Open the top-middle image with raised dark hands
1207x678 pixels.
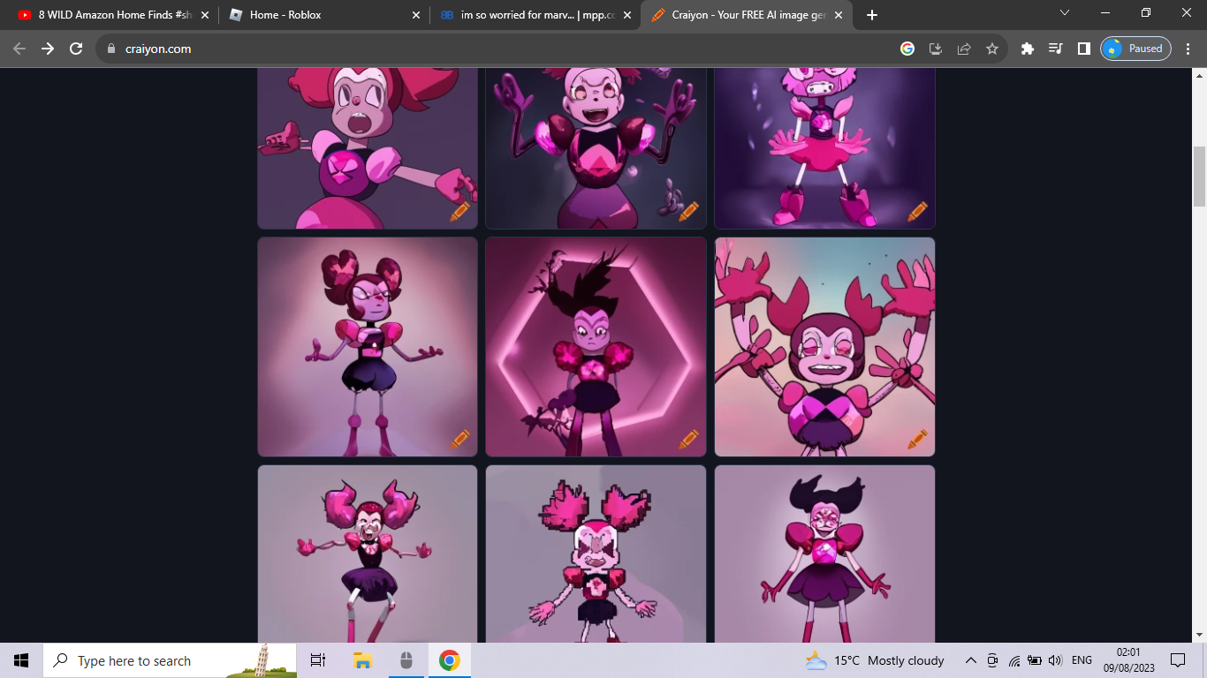596,148
